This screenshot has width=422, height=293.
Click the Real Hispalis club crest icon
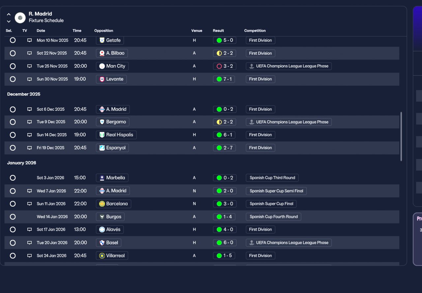102,135
